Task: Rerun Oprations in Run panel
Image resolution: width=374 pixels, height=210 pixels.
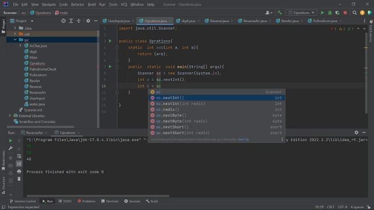Action: pyautogui.click(x=11, y=141)
